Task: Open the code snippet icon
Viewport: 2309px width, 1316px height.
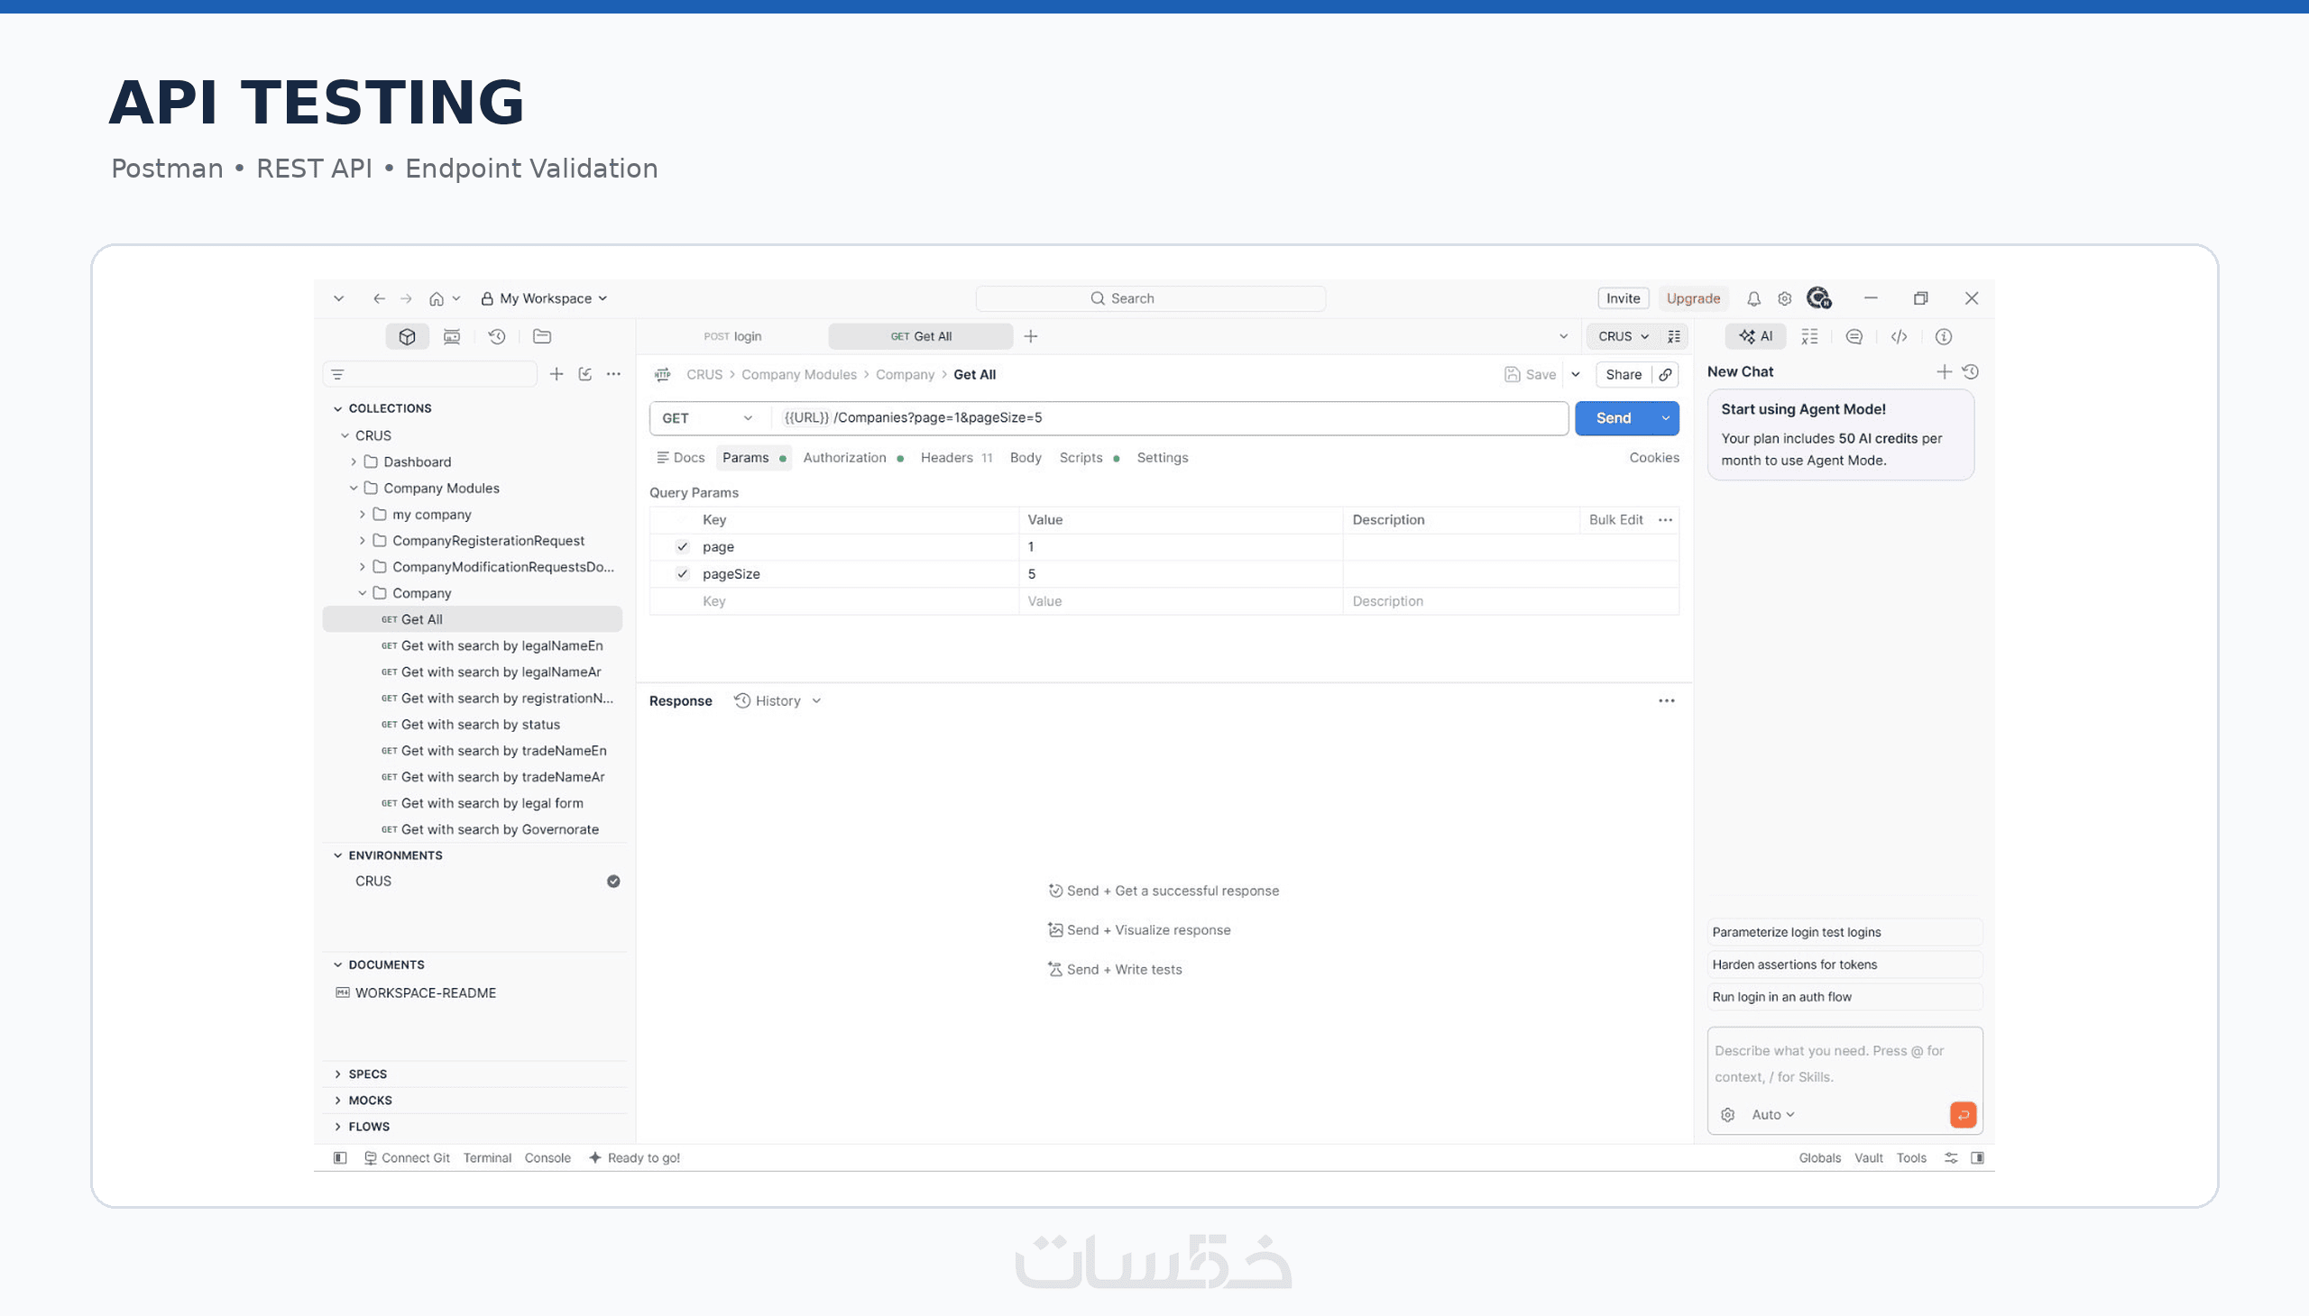Action: [x=1899, y=336]
